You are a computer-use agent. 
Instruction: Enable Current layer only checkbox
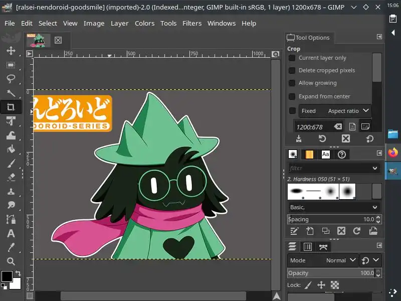tap(292, 58)
